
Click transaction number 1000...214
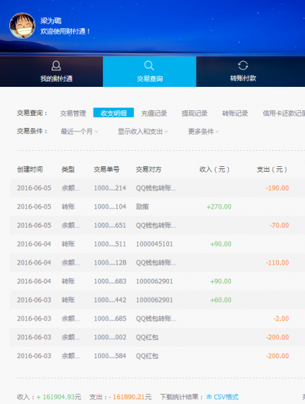tap(110, 188)
